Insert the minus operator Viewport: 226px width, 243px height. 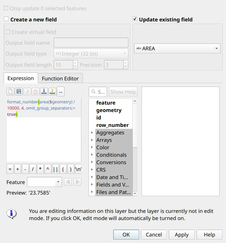[x=25, y=169]
